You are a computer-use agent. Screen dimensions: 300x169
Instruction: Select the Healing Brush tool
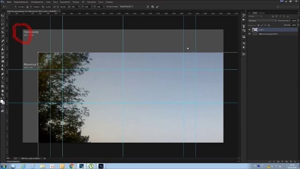(2, 41)
